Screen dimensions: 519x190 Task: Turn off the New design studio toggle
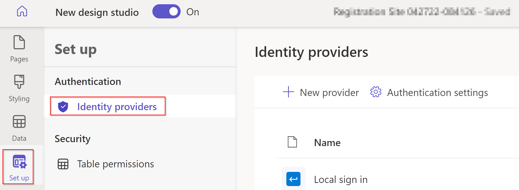166,11
